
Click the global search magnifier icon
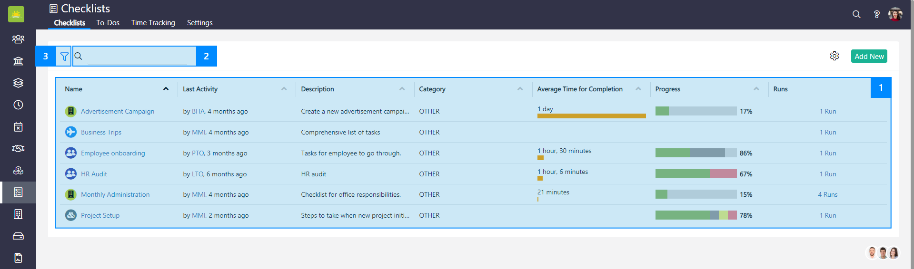pyautogui.click(x=856, y=14)
